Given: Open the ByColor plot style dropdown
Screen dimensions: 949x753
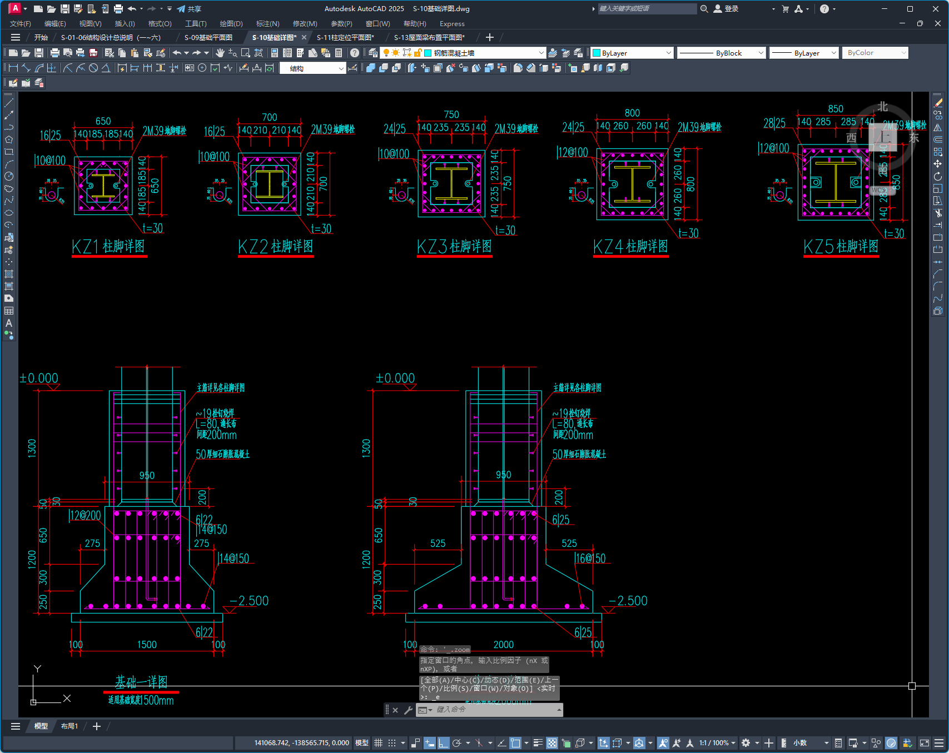Looking at the screenshot, I should pos(875,53).
